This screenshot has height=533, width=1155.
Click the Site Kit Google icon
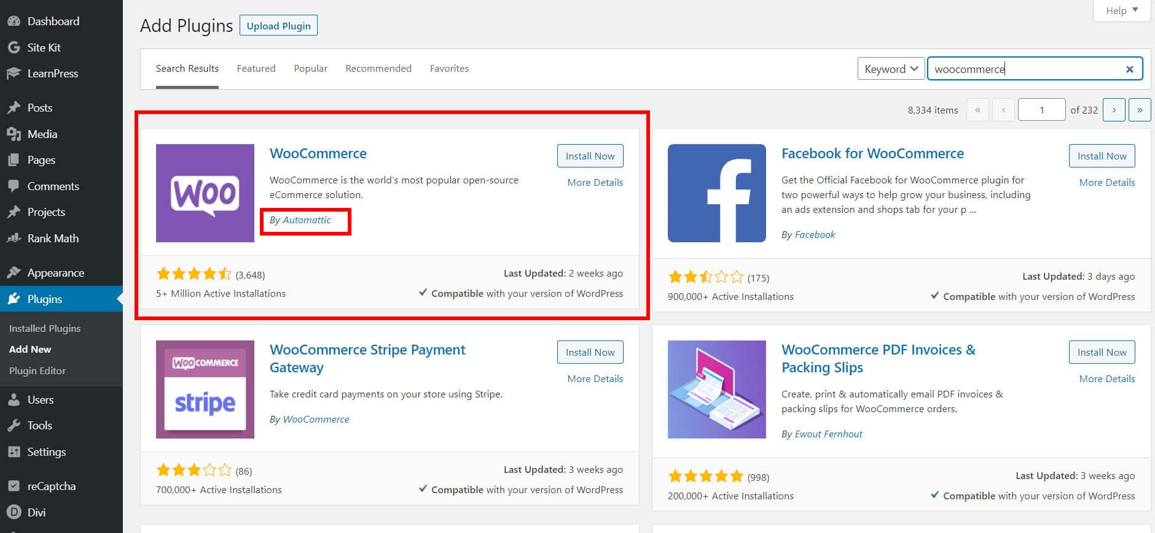[x=14, y=47]
